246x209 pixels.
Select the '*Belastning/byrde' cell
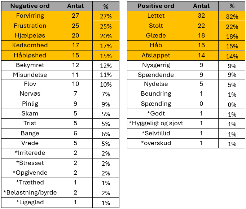tap(30, 192)
